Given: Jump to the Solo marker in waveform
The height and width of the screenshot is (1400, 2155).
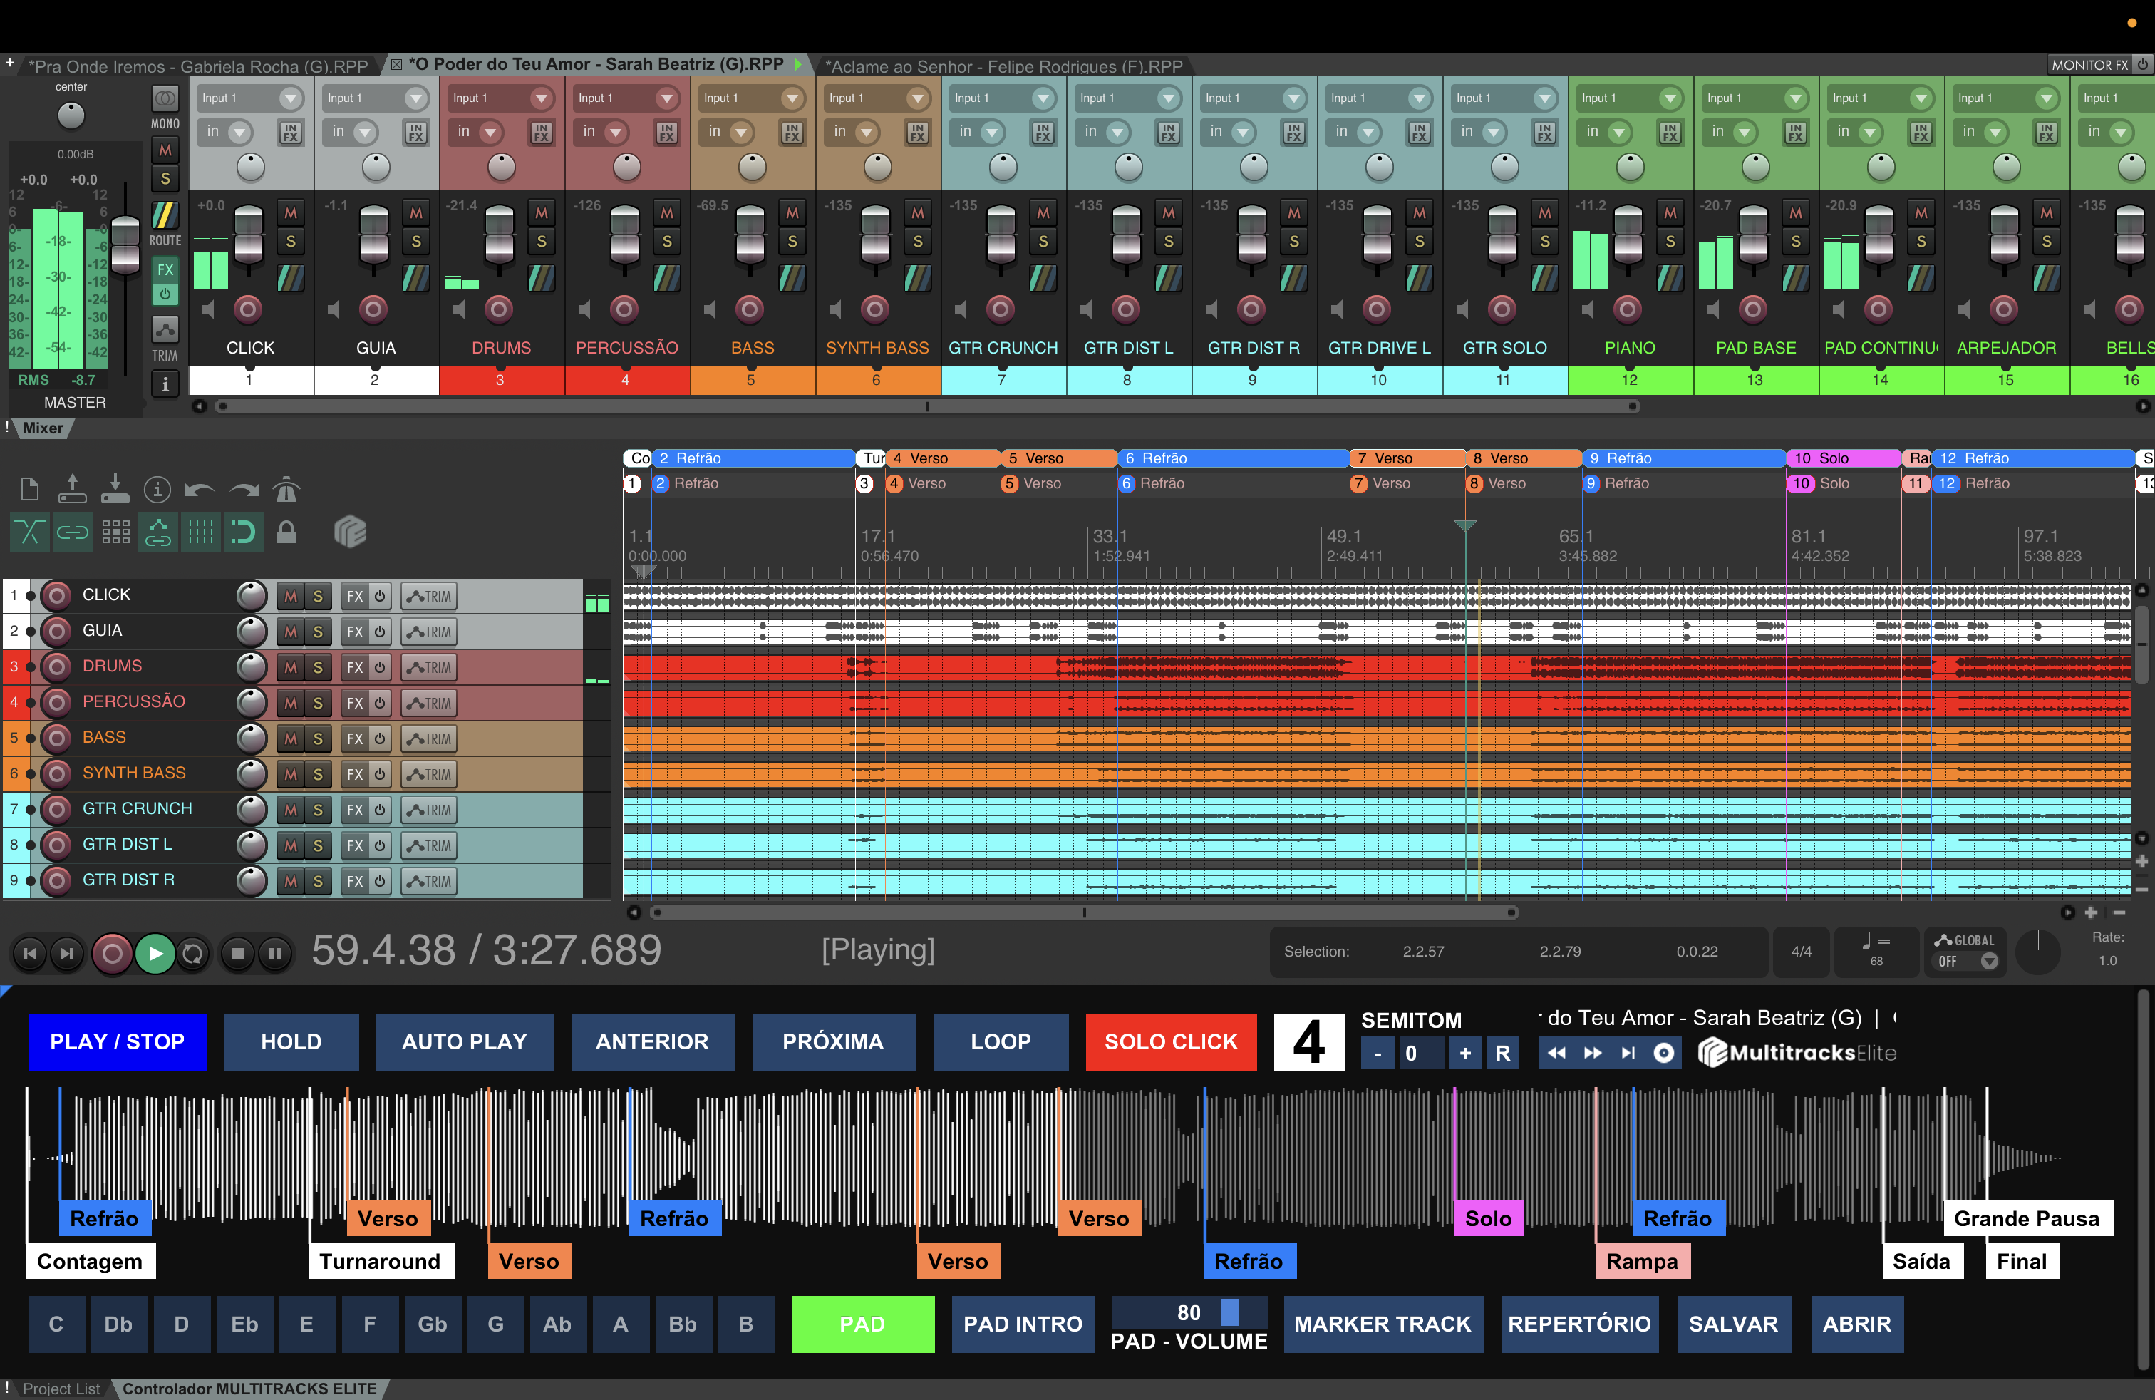Looking at the screenshot, I should tap(1488, 1218).
